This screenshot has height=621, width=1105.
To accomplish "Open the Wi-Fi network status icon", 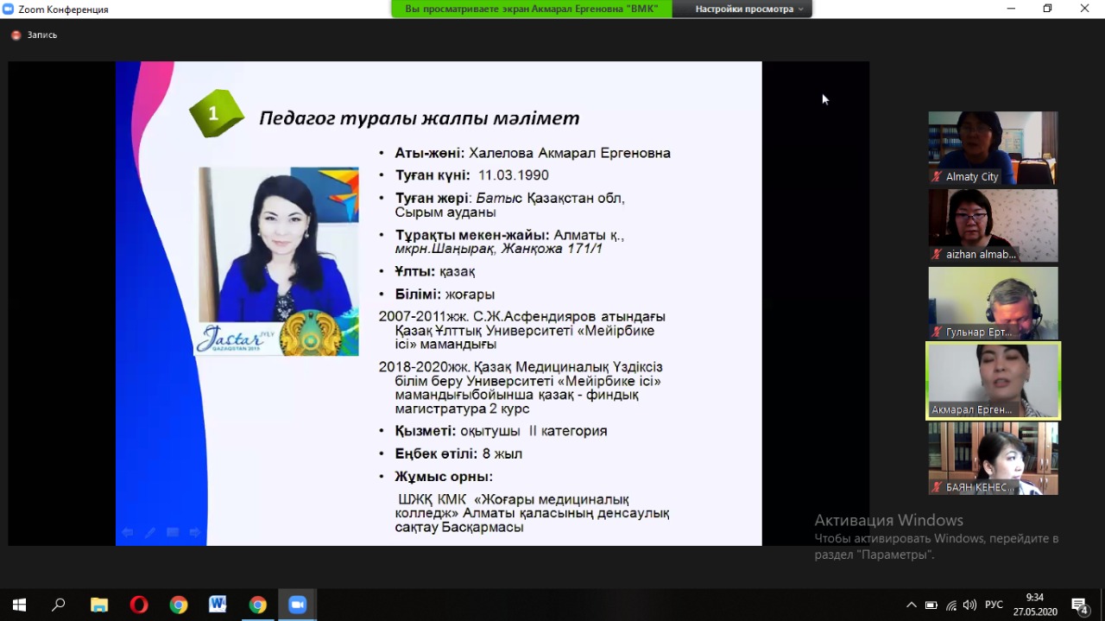I will [950, 605].
